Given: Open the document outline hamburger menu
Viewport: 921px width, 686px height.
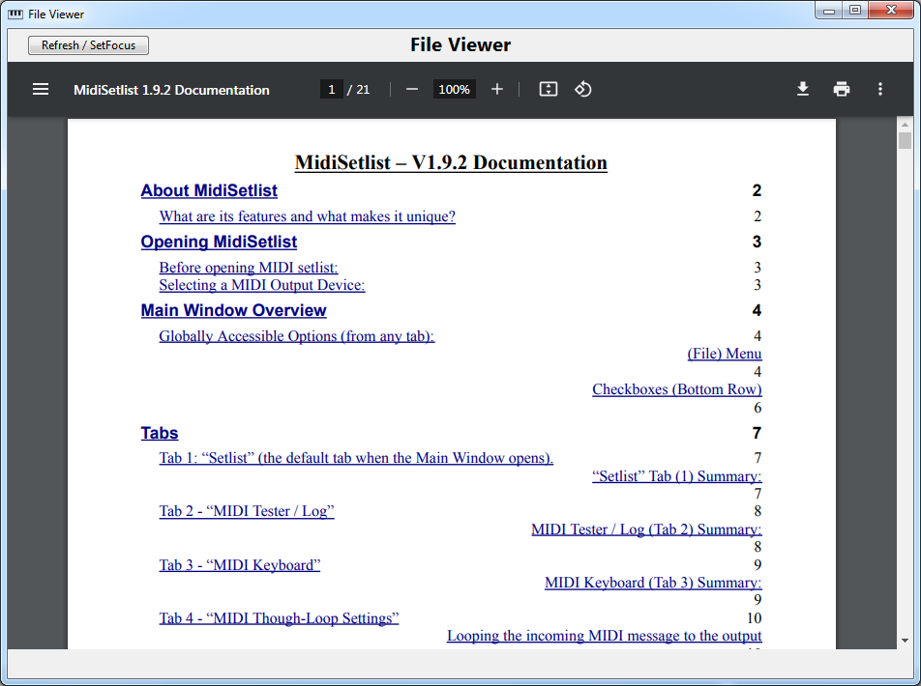Looking at the screenshot, I should [x=40, y=89].
